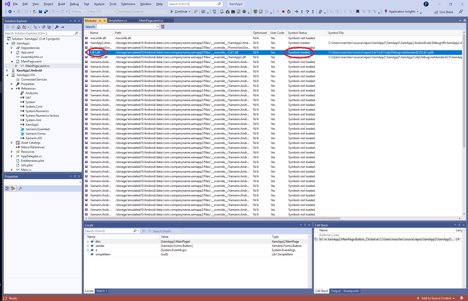
Task: Open the Continue button dropdown arrow
Action: click(x=189, y=12)
